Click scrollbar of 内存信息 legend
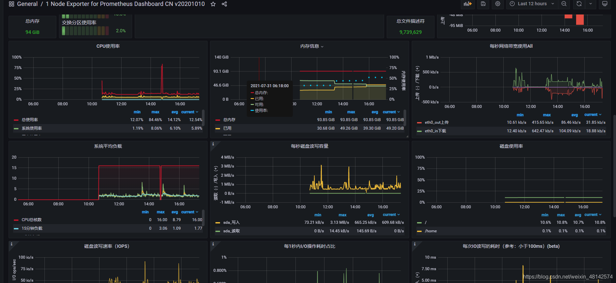The image size is (616, 283). [x=405, y=117]
